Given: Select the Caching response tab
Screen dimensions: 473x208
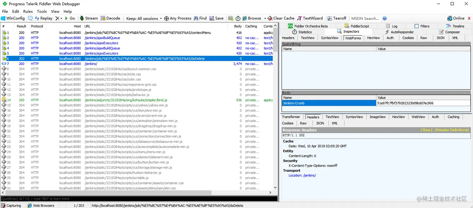Looking at the screenshot, I should coord(453,117).
